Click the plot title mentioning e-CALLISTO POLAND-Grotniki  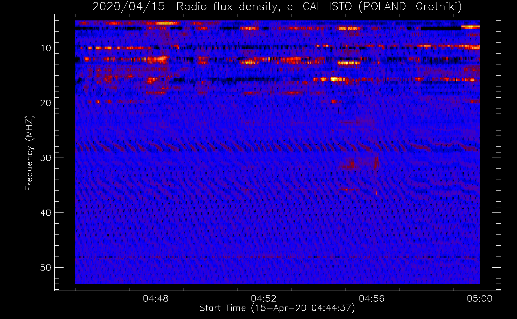tap(277, 7)
